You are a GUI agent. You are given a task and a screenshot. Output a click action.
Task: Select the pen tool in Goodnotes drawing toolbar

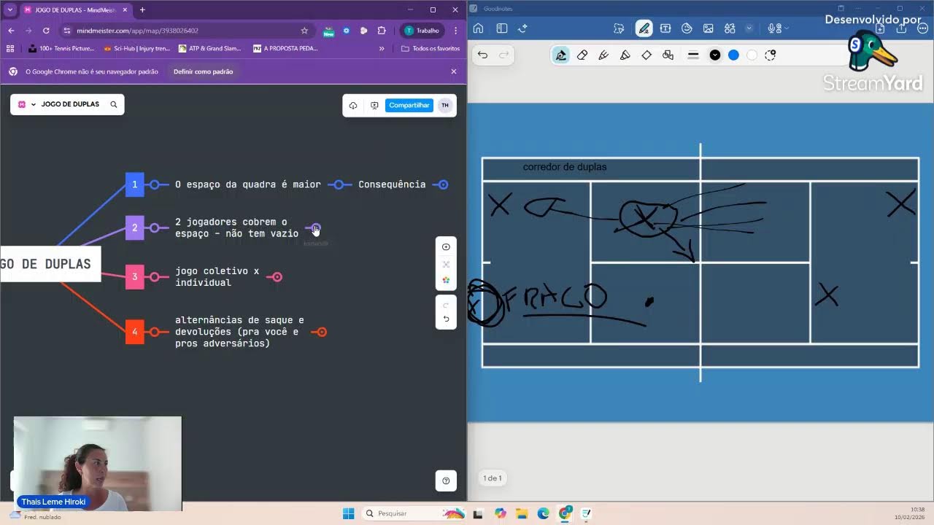coord(560,55)
